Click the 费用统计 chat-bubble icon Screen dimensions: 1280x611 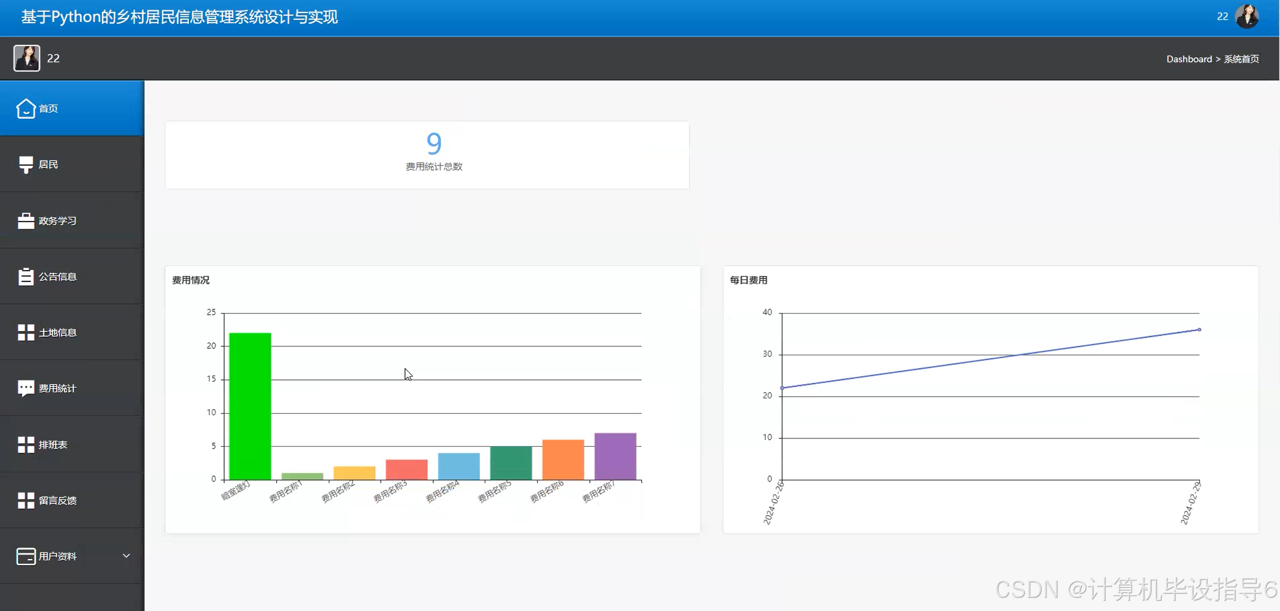point(26,388)
